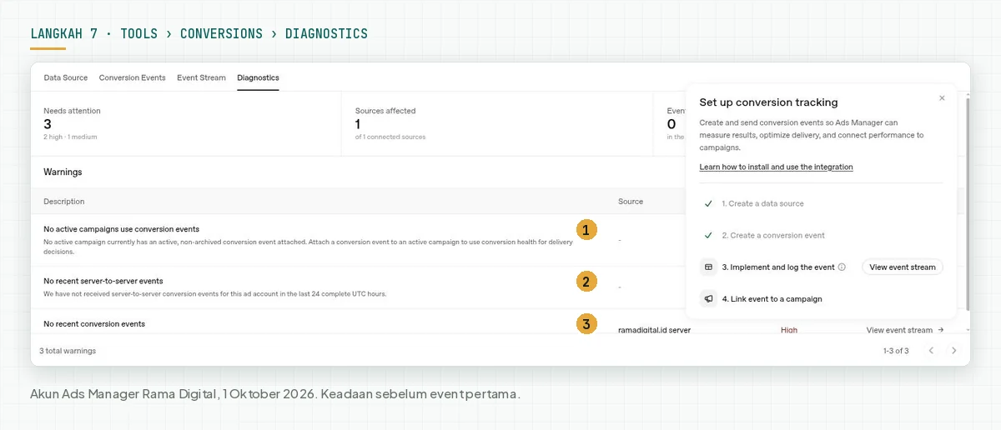Open the Event Stream tab
Viewport: 1001px width, 430px height.
pos(201,77)
